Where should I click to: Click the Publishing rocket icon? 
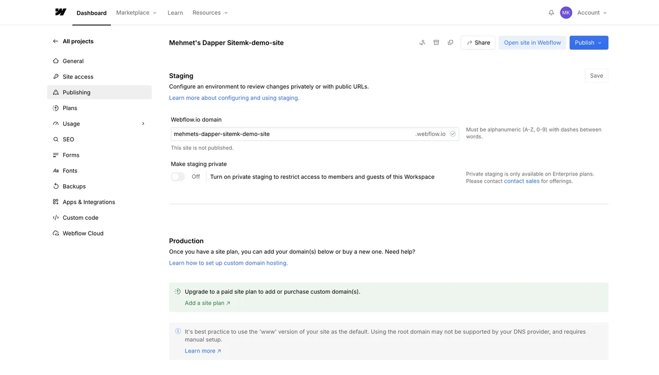[x=55, y=92]
